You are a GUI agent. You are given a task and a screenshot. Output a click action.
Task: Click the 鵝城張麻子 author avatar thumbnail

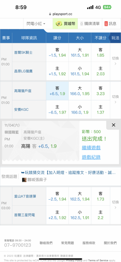(x=24, y=180)
